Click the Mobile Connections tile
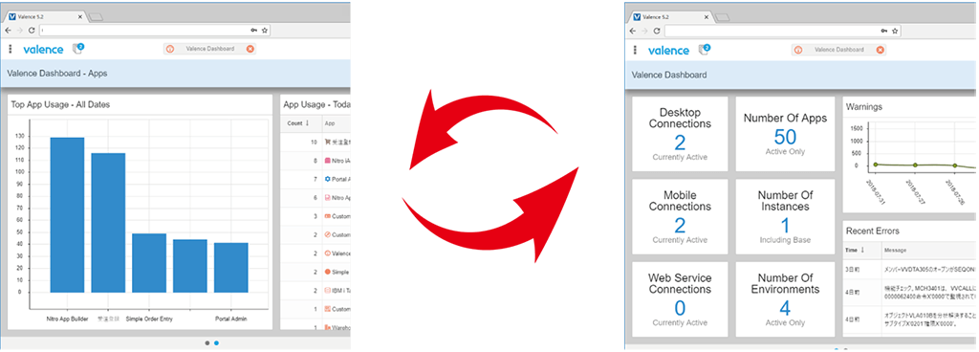 pos(680,216)
